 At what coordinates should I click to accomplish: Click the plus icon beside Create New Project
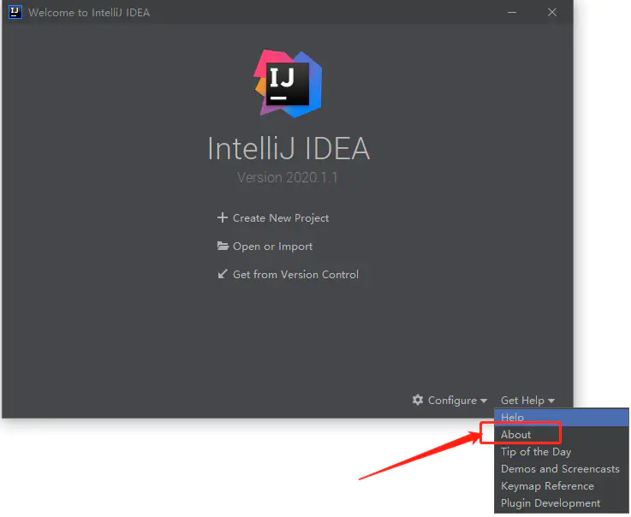point(222,217)
